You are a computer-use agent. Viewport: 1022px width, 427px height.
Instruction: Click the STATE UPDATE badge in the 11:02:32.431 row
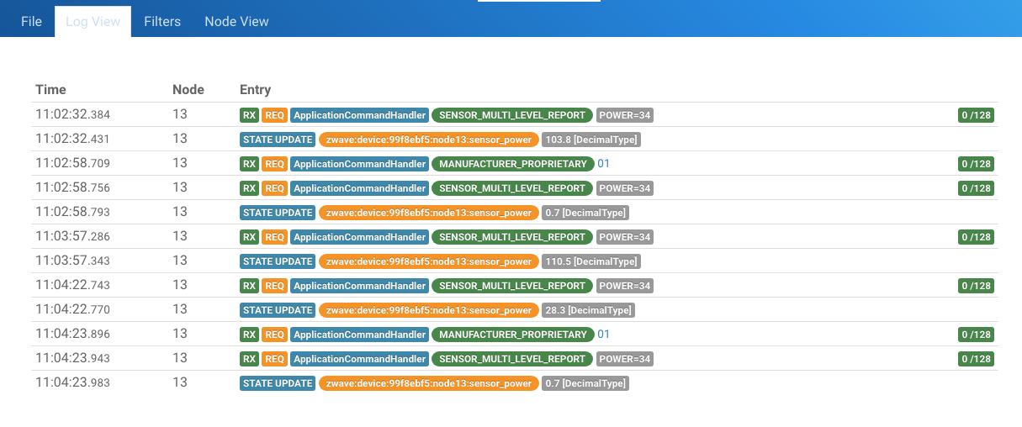point(278,140)
